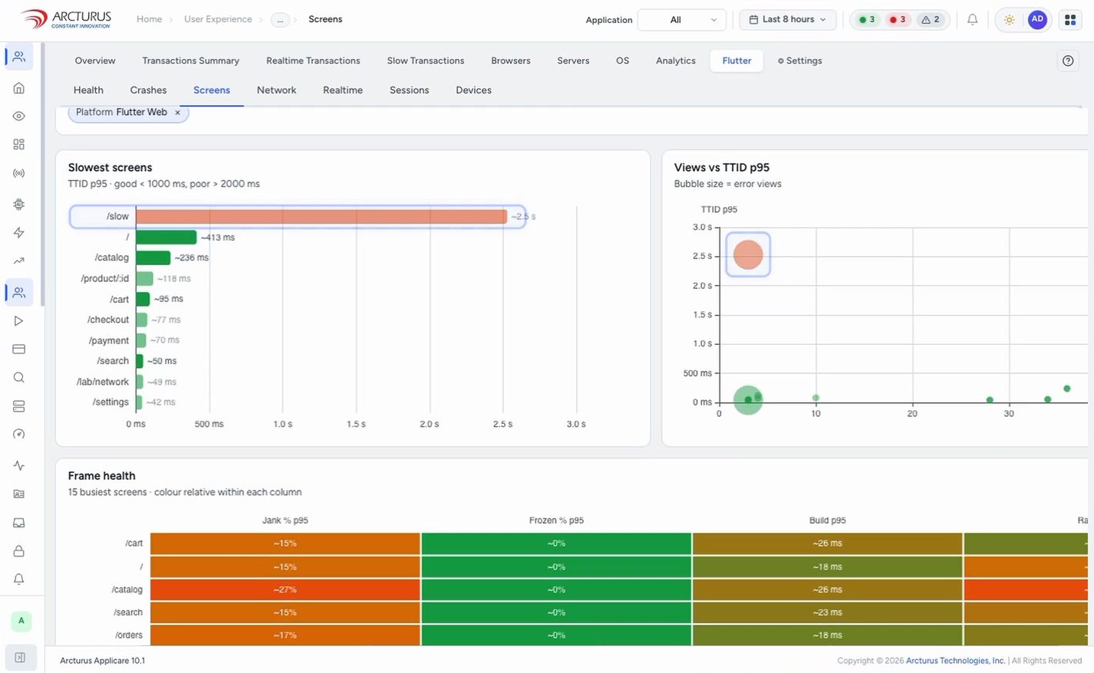Remove the Platform Flutter Web filter

(x=177, y=113)
